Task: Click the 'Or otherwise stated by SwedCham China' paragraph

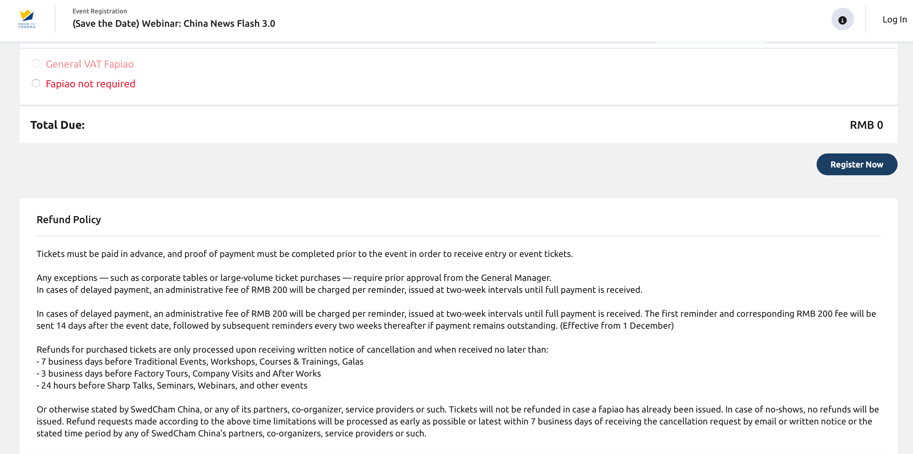Action: 457,421
